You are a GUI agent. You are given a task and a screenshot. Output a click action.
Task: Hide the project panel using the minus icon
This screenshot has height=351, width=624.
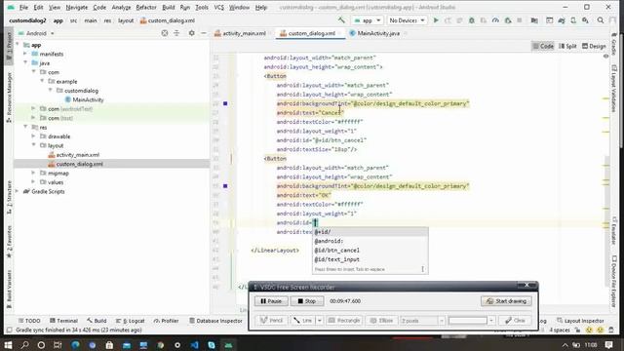point(204,33)
